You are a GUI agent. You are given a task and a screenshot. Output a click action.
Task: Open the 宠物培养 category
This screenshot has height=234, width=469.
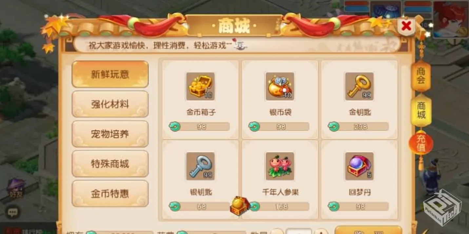click(110, 134)
